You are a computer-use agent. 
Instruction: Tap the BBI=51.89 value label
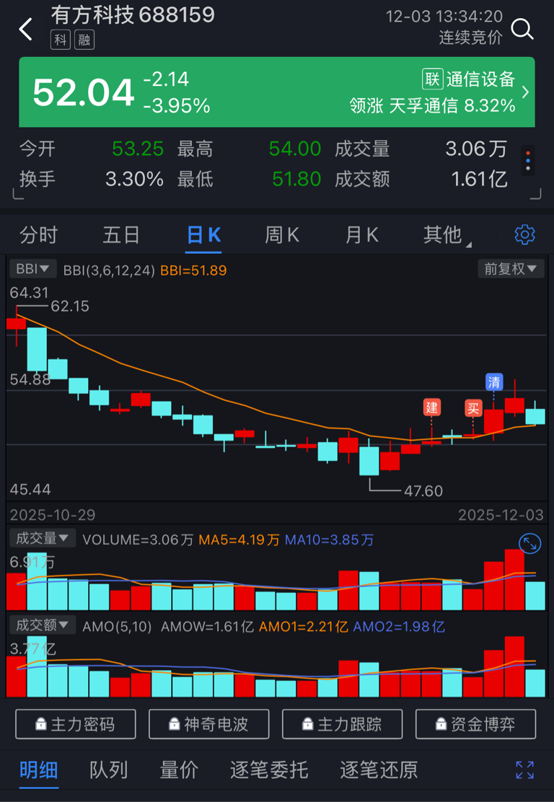(x=193, y=270)
